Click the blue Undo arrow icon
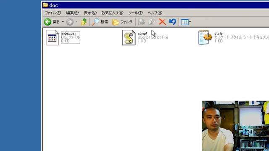Image resolution: width=269 pixels, height=151 pixels. click(x=173, y=22)
